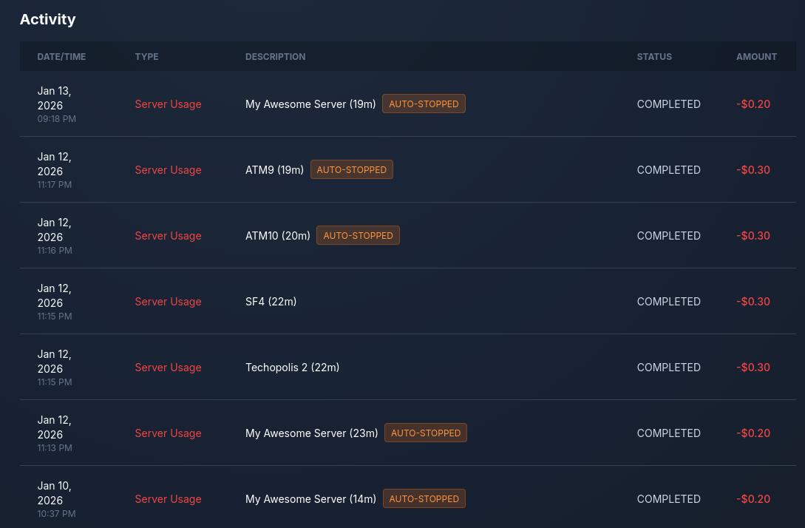Click the AUTO-STOPPED badge beside My Awesome Server (19m)

pos(424,104)
